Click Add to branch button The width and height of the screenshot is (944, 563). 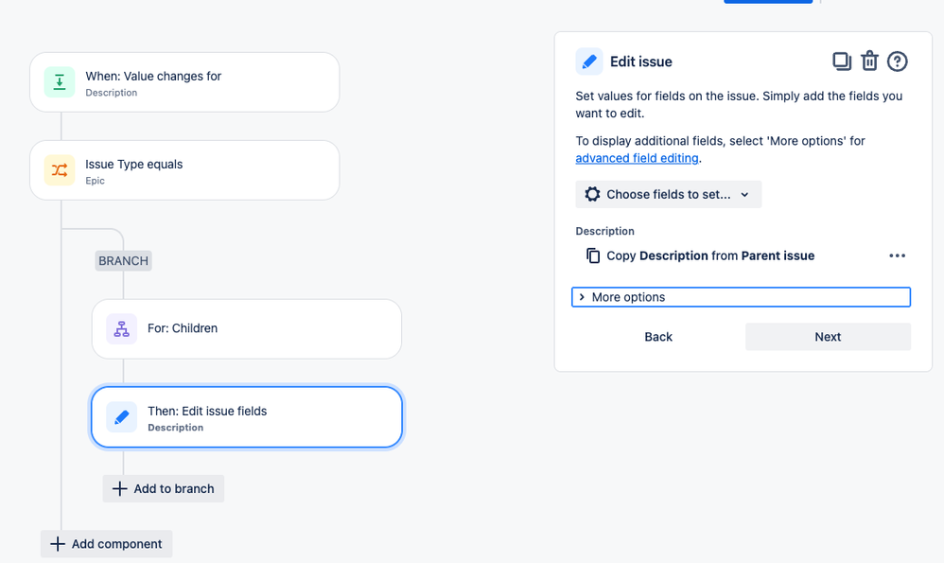(163, 488)
